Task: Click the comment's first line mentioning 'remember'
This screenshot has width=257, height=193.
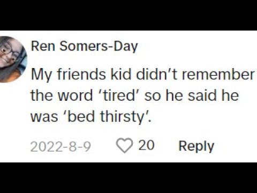Action: 142,75
